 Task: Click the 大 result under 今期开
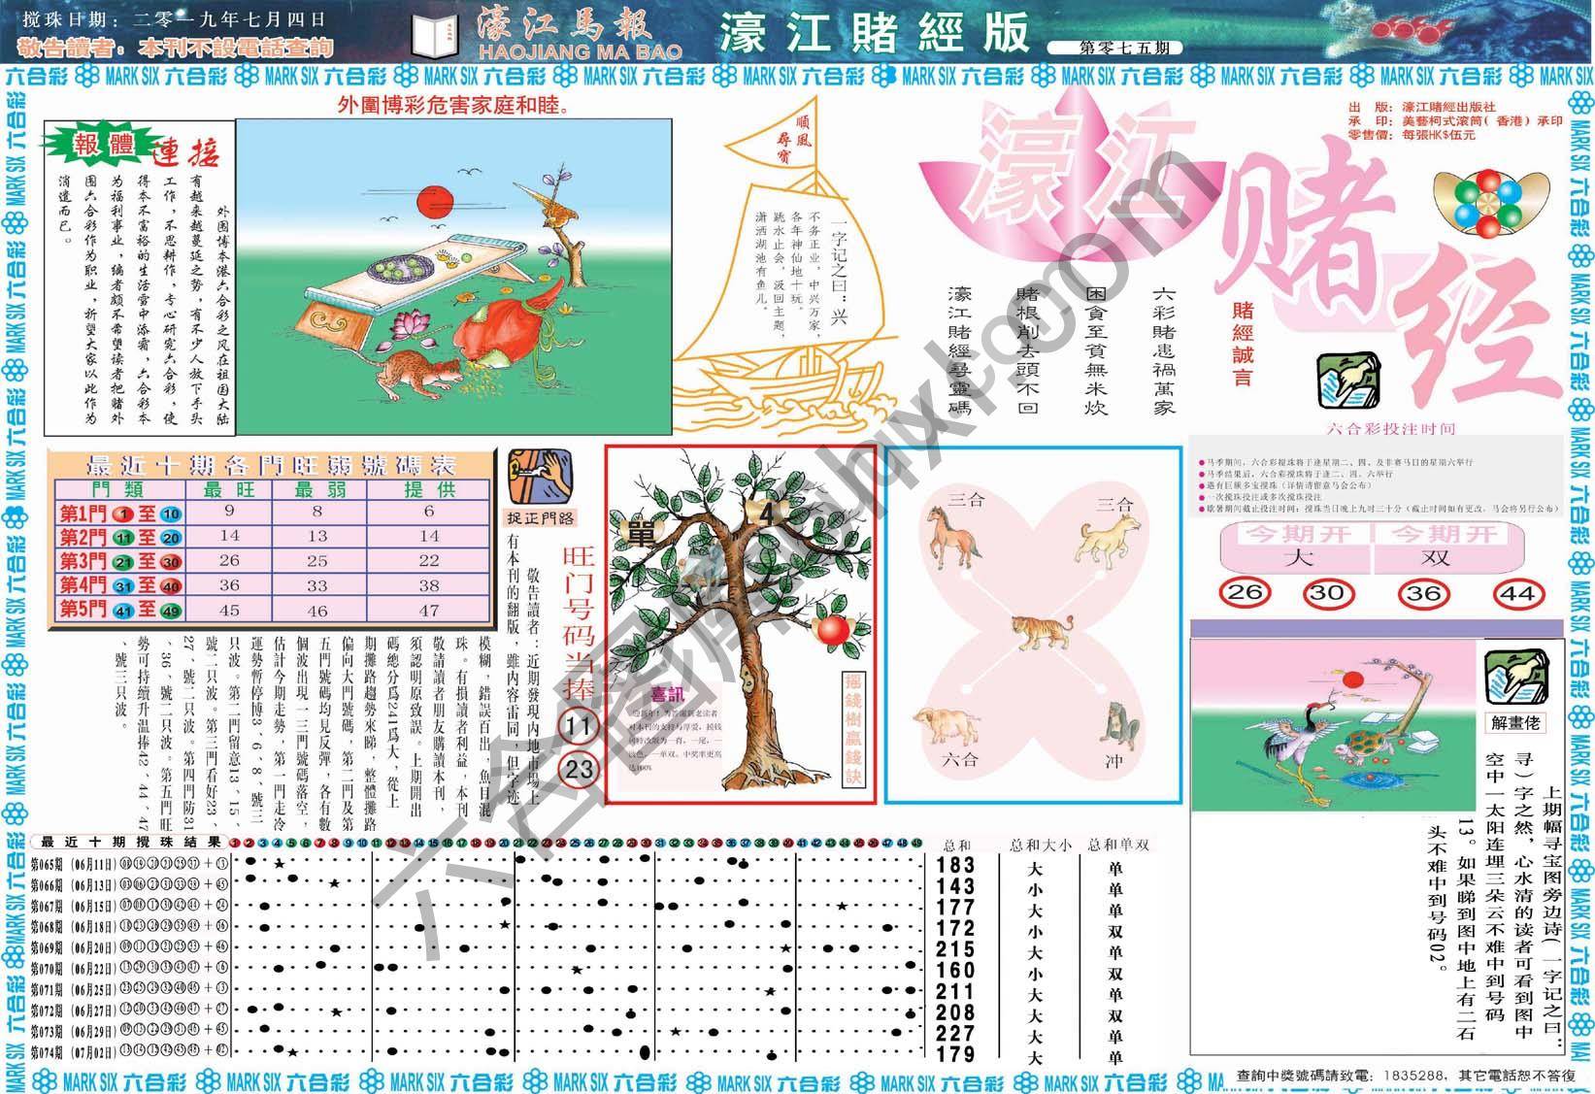pos(1297,558)
